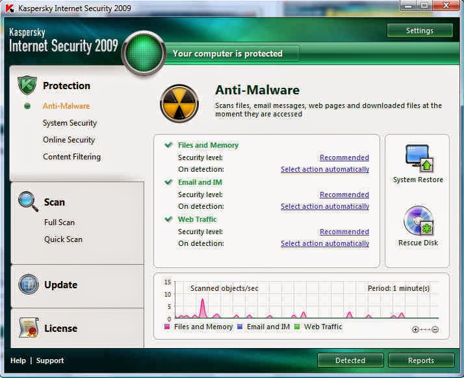Viewport: 464px width, 378px height.
Task: Click the Files and Memory heading
Action: point(209,145)
